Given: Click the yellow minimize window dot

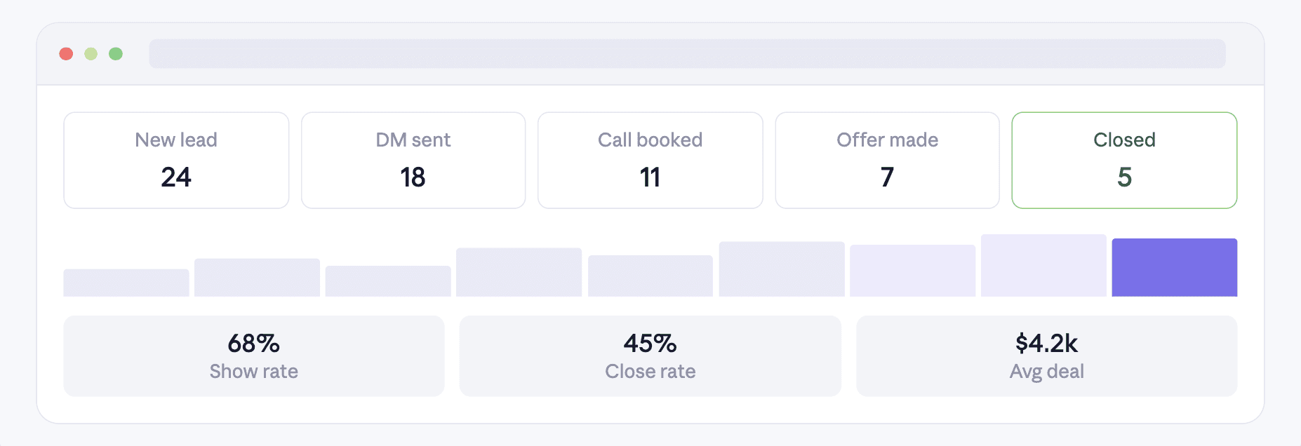Looking at the screenshot, I should click(x=91, y=54).
